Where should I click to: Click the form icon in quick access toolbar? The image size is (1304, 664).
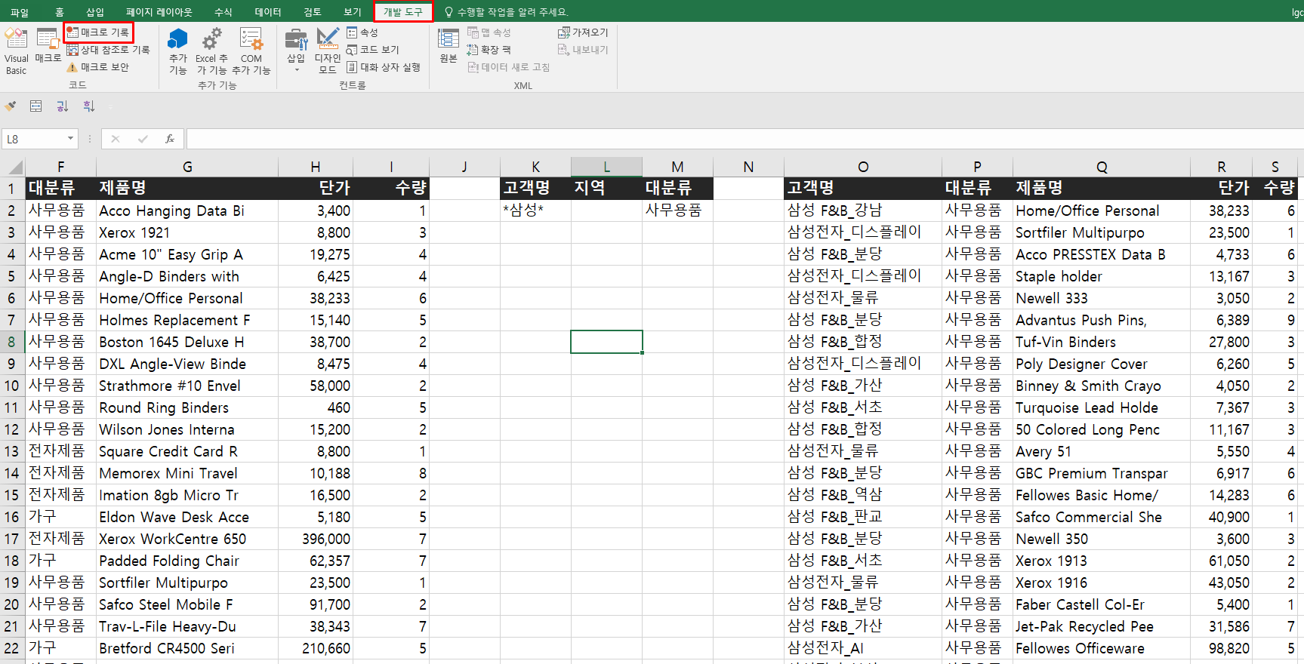point(36,106)
